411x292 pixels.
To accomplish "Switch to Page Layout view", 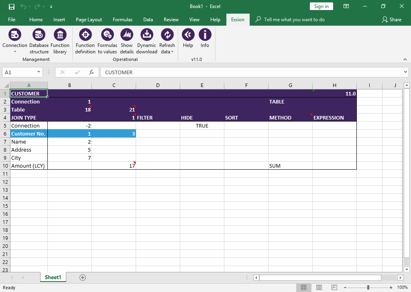I will coord(319,287).
